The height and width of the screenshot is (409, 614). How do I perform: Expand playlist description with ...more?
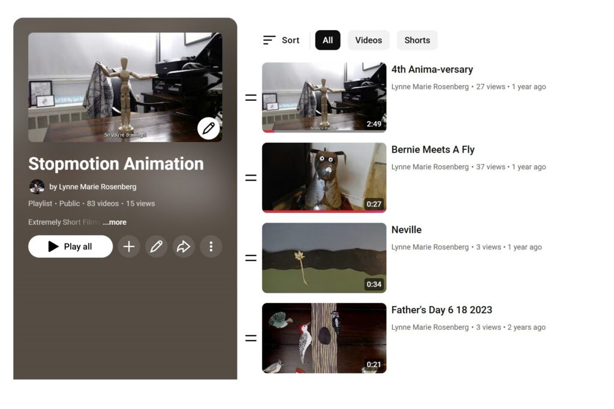pos(115,222)
